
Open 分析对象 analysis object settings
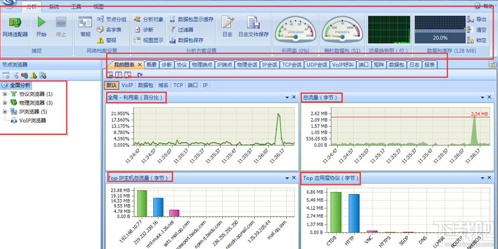149,19
